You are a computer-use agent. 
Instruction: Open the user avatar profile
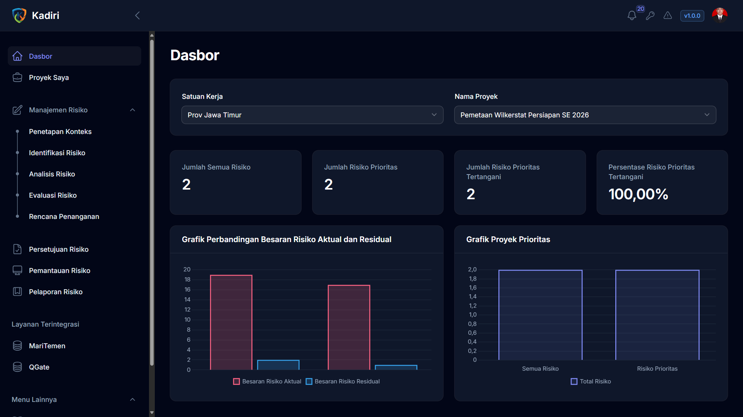click(719, 15)
